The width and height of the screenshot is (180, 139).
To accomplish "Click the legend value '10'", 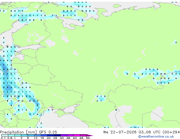I will [35, 138].
